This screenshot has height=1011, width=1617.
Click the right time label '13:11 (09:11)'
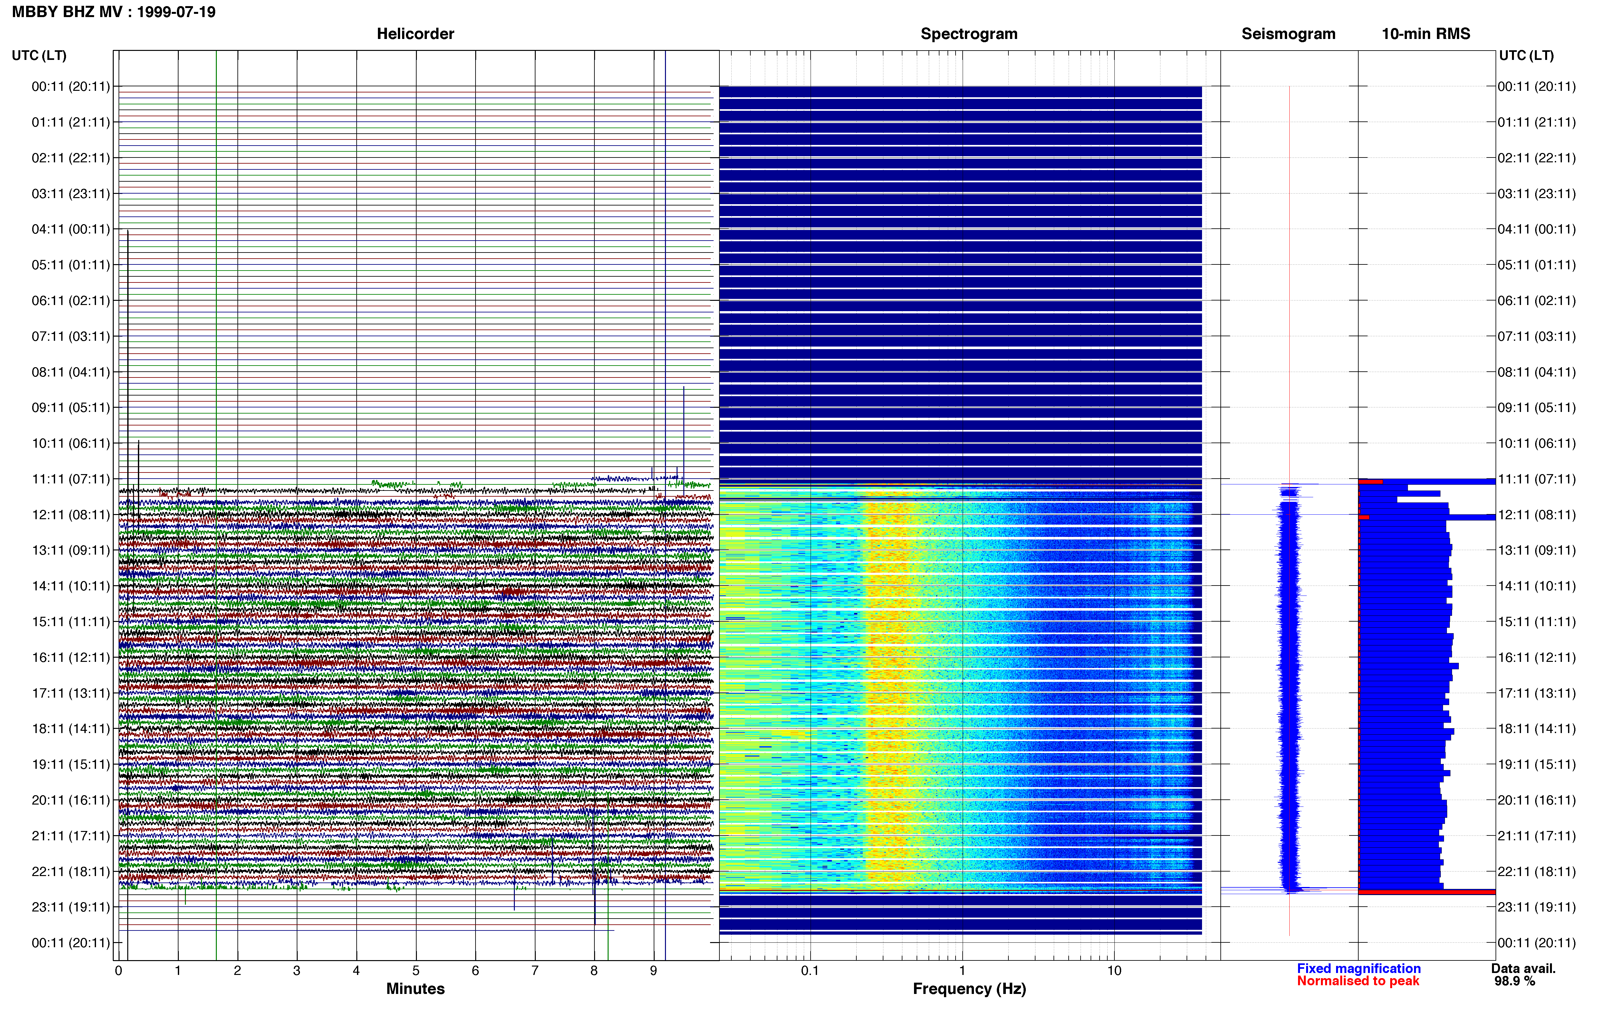tap(1537, 550)
